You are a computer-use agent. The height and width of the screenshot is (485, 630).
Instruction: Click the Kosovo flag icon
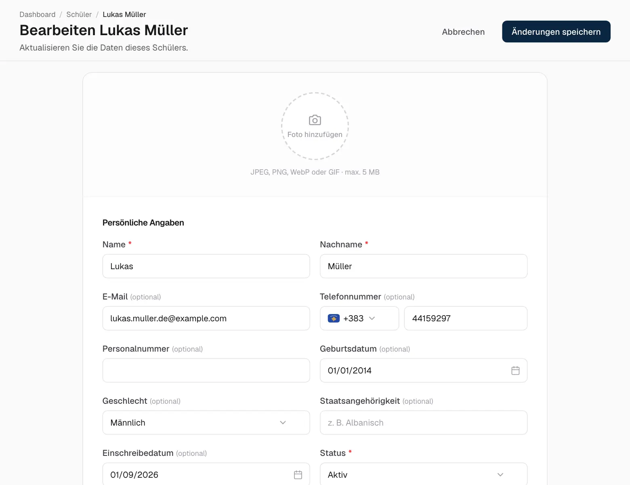(x=334, y=318)
